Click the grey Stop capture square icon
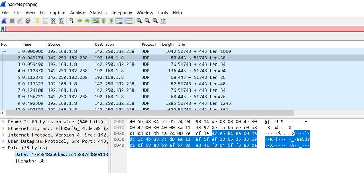This screenshot has height=173, width=364. (12, 21)
